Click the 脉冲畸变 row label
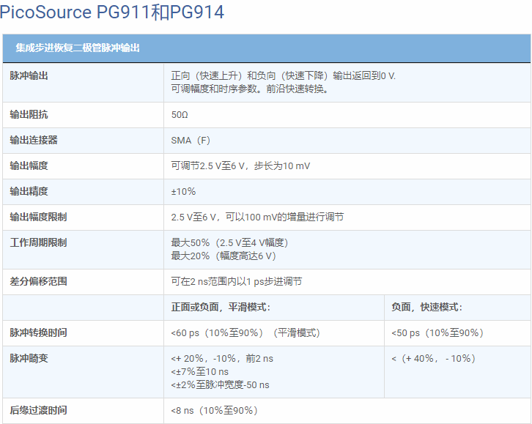This screenshot has width=532, height=424. (29, 359)
